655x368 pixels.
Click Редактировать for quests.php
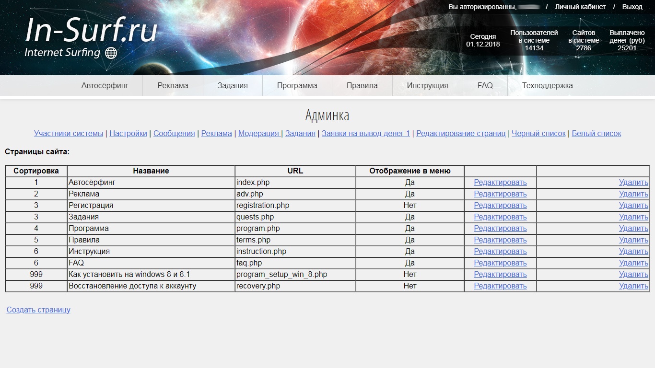500,217
